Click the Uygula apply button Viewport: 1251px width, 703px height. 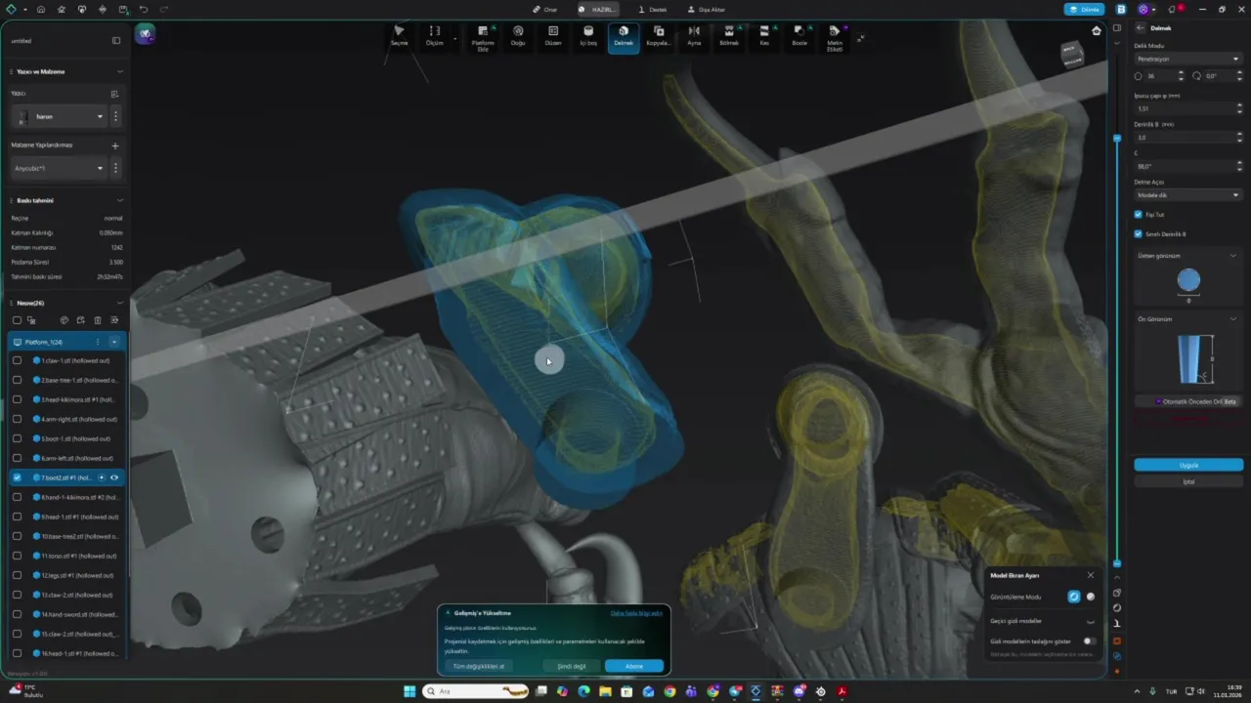pyautogui.click(x=1188, y=465)
